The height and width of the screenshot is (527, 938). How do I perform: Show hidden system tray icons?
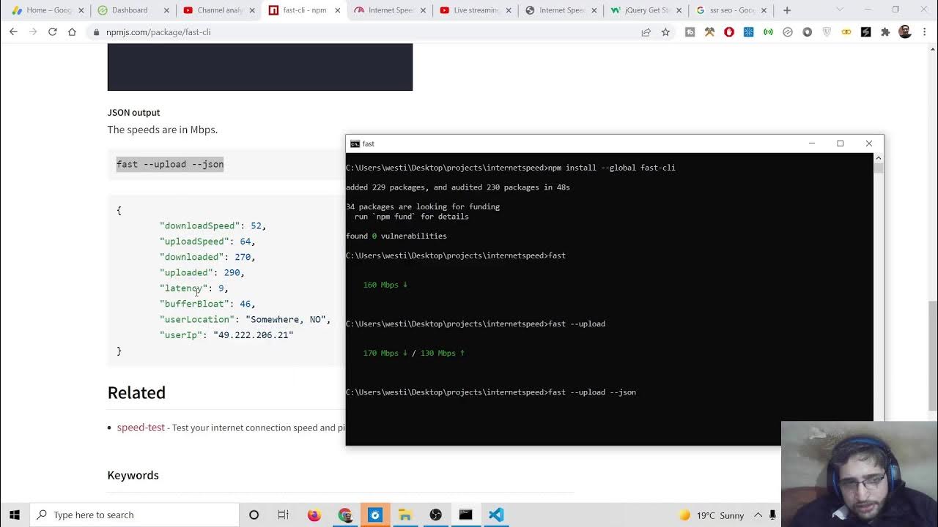tap(758, 515)
